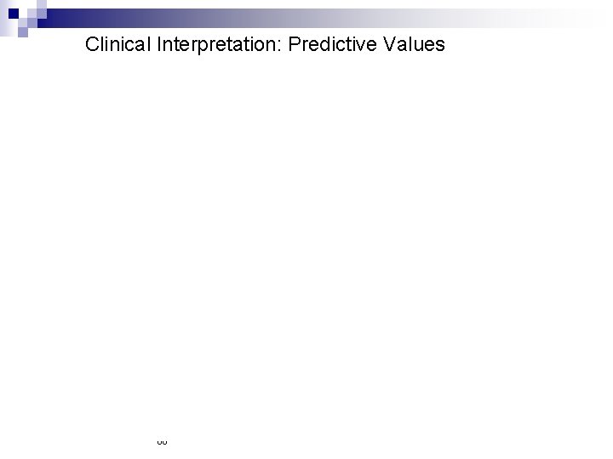Click the medium-purple square where the bar begins

(x=42, y=14)
